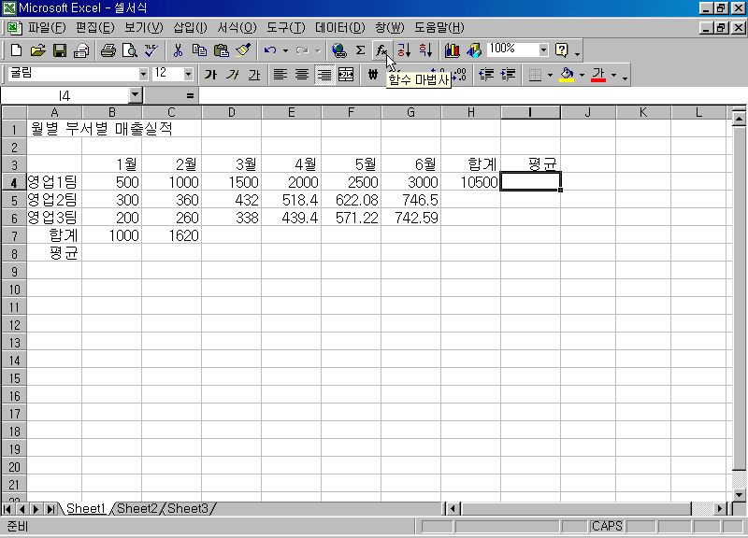Toggle underline formatting (underlined 가)
This screenshot has width=748, height=538.
click(x=254, y=75)
